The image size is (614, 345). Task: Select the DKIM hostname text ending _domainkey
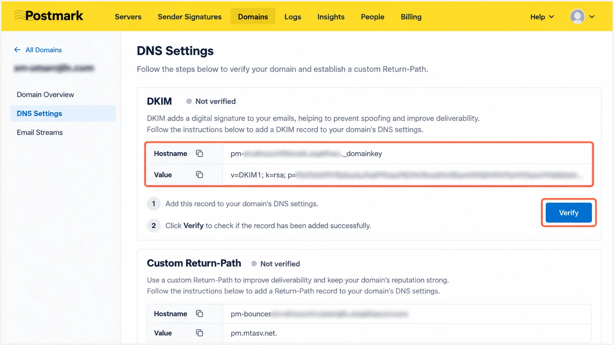coord(306,154)
